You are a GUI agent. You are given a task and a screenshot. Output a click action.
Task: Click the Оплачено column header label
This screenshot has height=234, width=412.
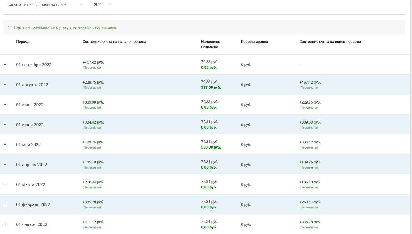[210, 47]
